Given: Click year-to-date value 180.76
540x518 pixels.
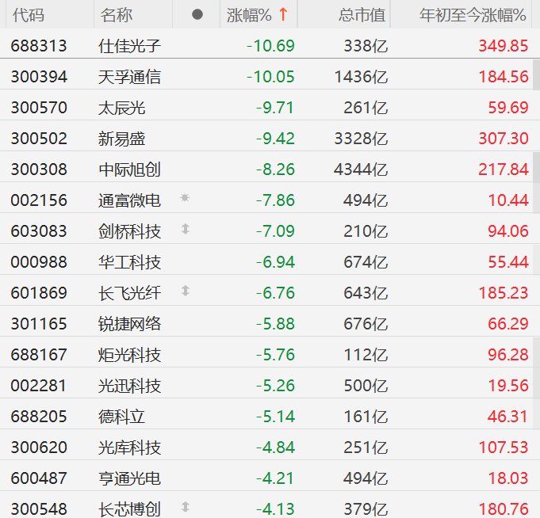Looking at the screenshot, I should 504,509.
